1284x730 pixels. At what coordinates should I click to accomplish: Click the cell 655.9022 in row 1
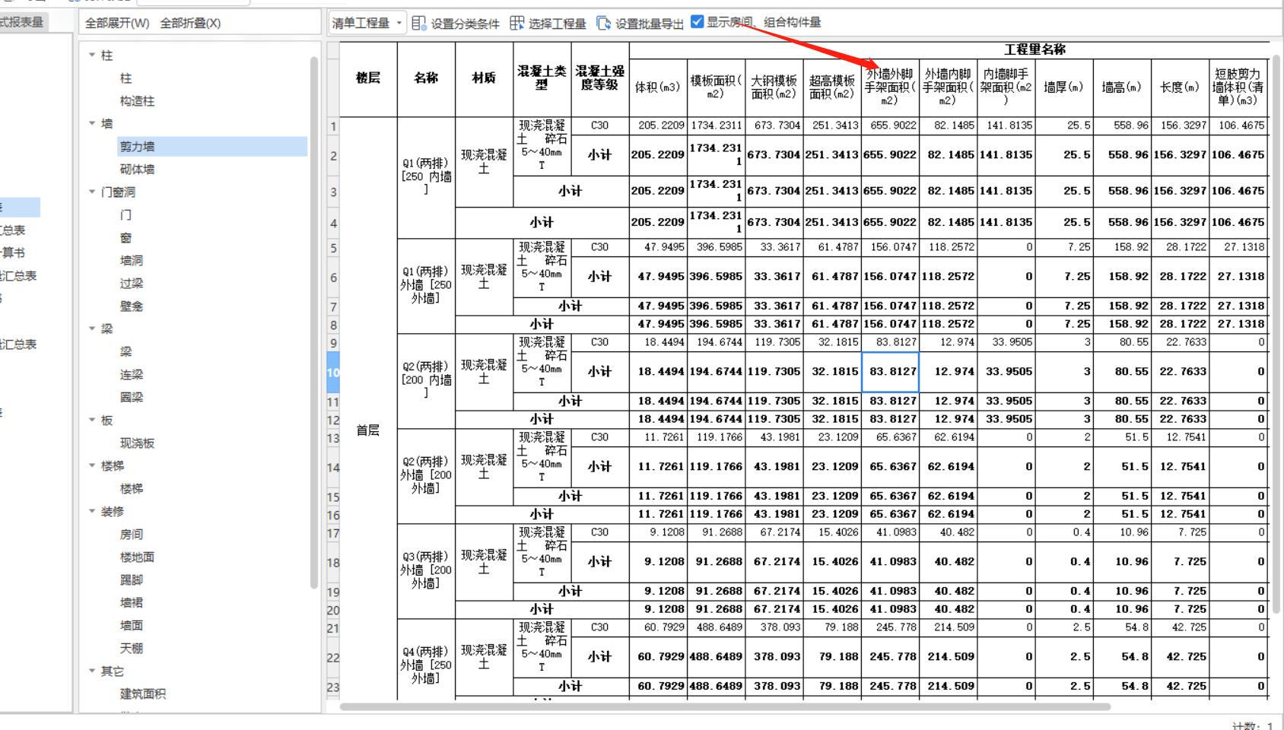890,125
